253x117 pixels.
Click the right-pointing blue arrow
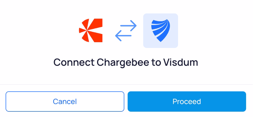[x=128, y=26]
